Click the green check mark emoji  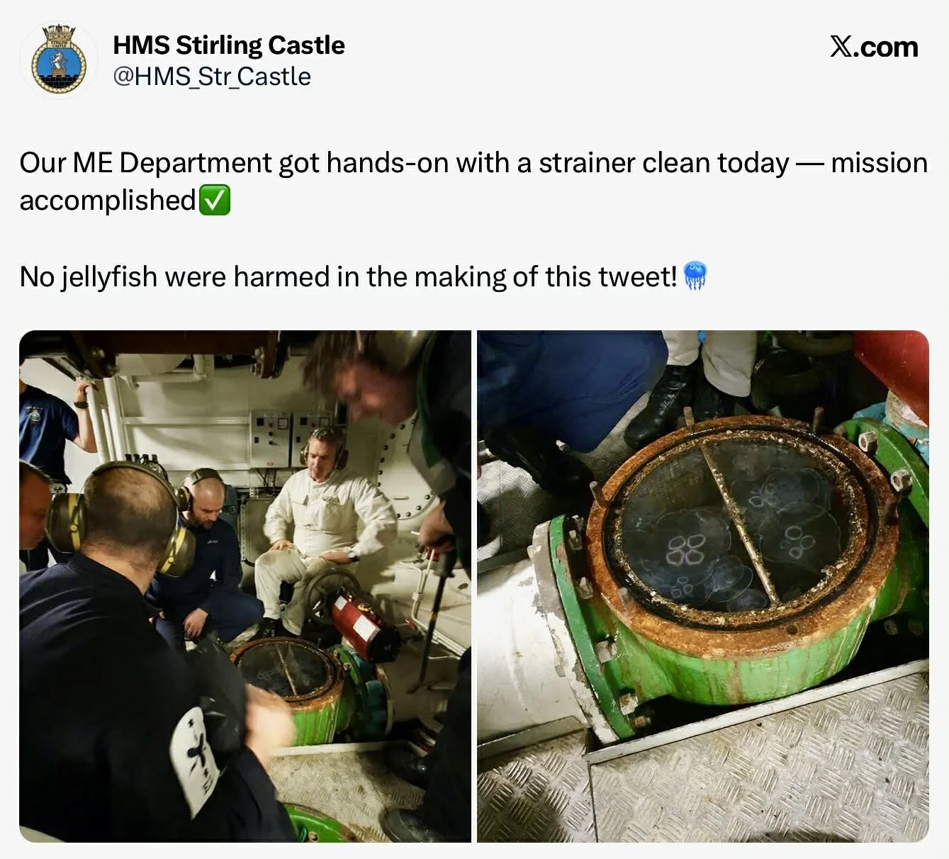tap(215, 201)
